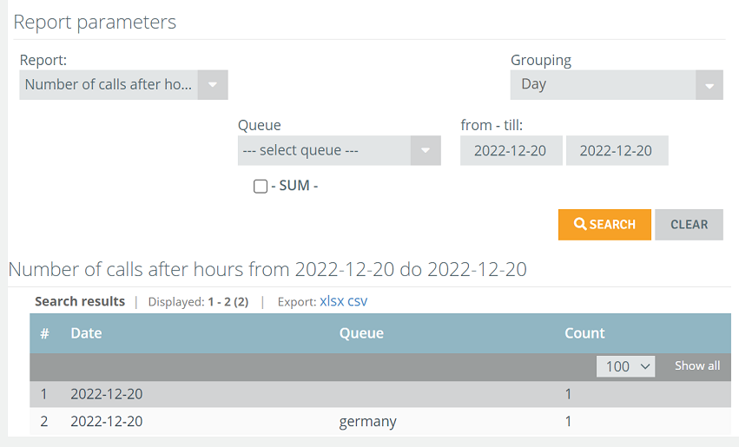Open the select queue dropdown
Viewport: 739px width, 447px height.
click(340, 151)
